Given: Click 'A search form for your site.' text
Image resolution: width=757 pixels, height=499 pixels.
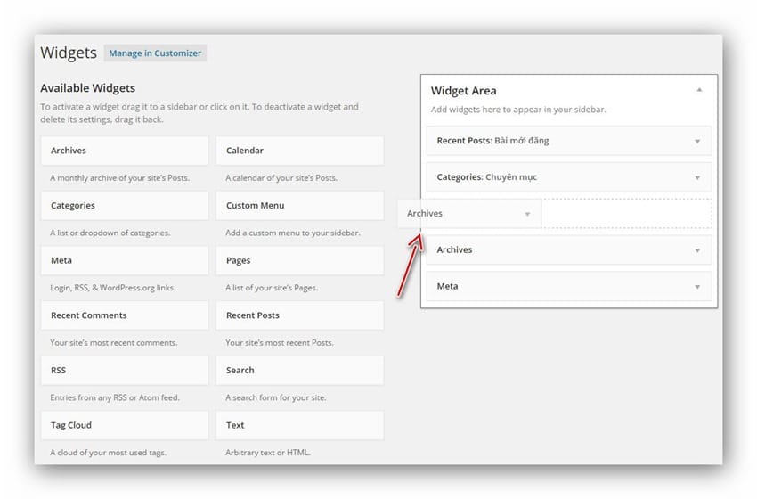Looking at the screenshot, I should pos(276,397).
